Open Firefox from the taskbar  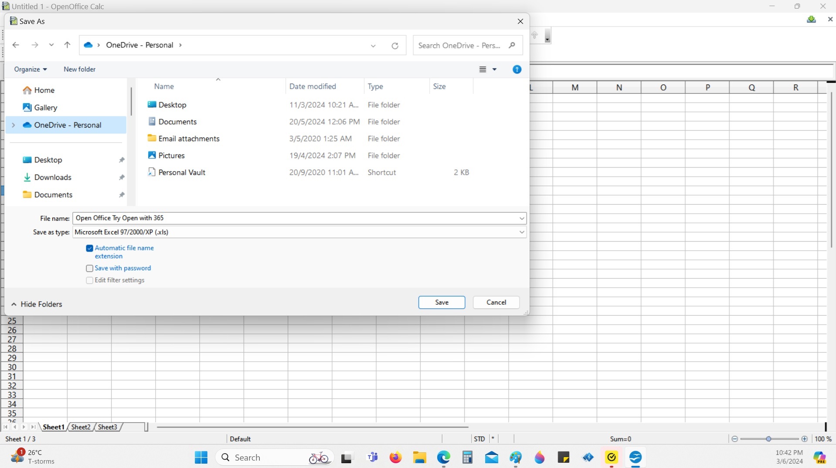click(x=395, y=458)
